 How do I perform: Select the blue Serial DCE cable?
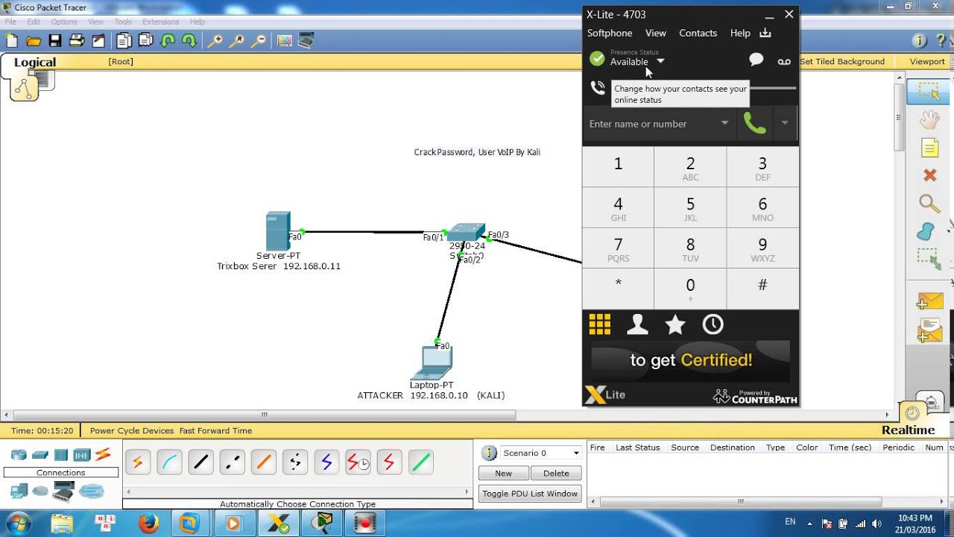coord(326,462)
